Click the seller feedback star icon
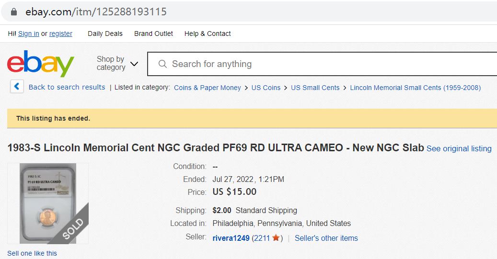This screenshot has width=497, height=259. 276,238
